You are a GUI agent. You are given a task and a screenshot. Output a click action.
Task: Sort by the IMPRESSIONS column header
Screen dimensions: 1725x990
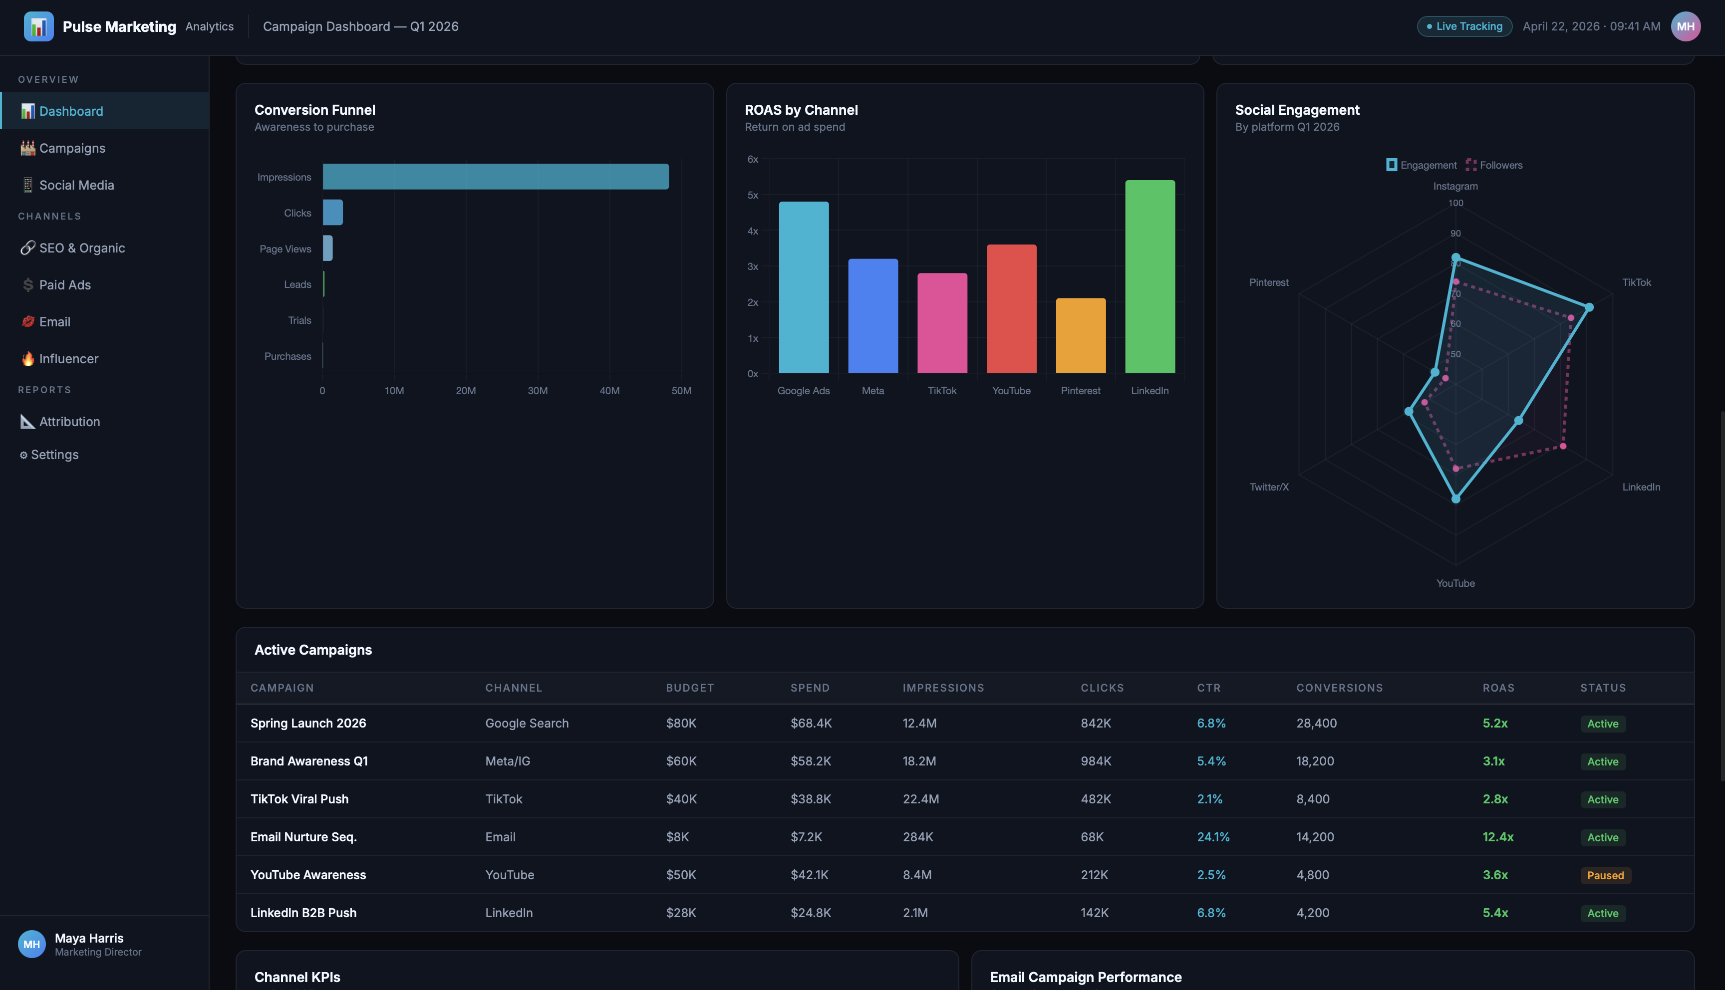(943, 688)
